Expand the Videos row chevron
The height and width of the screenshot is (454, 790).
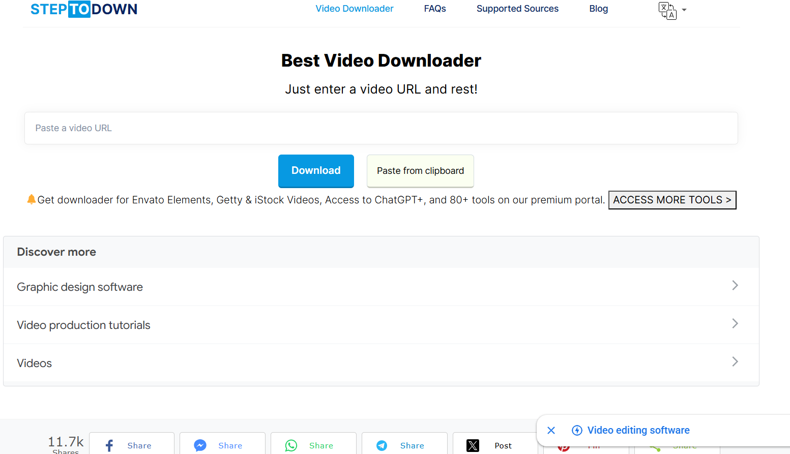pyautogui.click(x=735, y=361)
